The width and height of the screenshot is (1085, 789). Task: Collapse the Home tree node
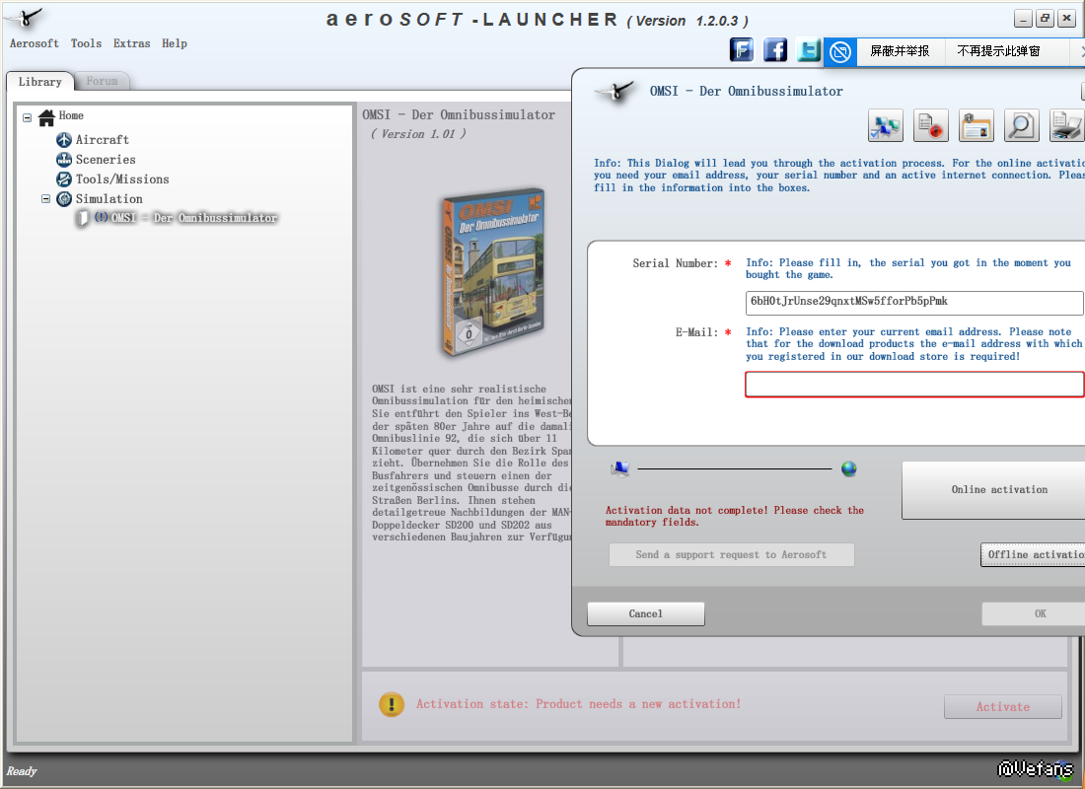[x=27, y=117]
